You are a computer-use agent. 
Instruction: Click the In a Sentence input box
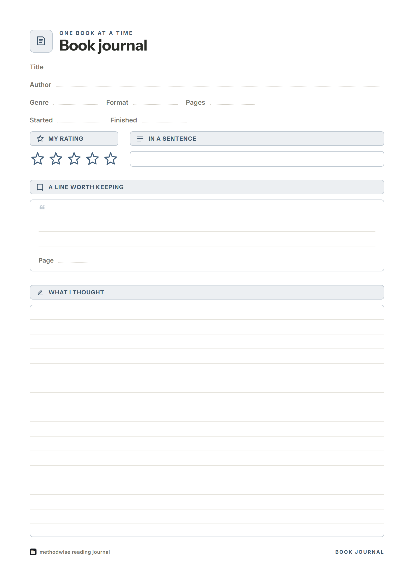click(257, 159)
